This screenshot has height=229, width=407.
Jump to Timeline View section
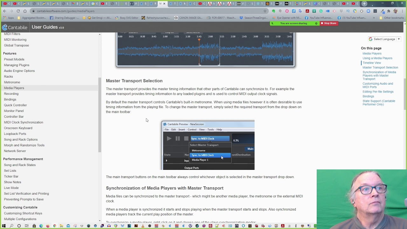pyautogui.click(x=372, y=63)
